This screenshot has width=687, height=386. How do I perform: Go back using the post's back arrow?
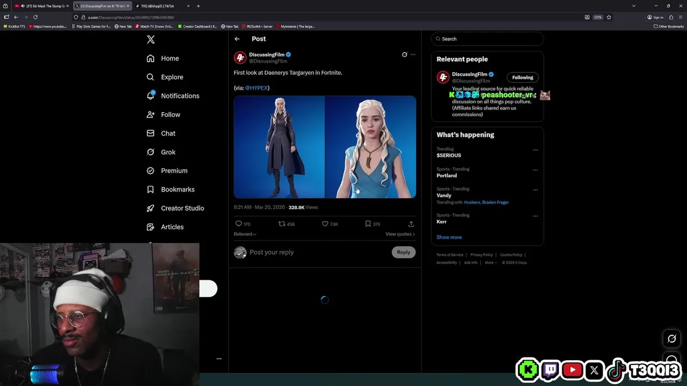tap(237, 39)
